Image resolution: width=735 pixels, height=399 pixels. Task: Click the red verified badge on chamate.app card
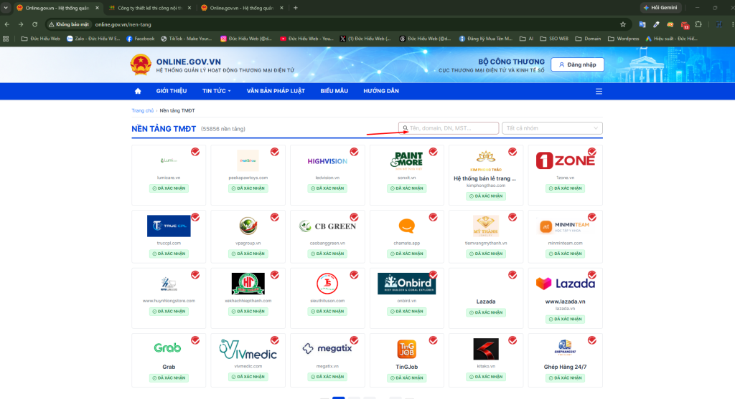tap(433, 217)
